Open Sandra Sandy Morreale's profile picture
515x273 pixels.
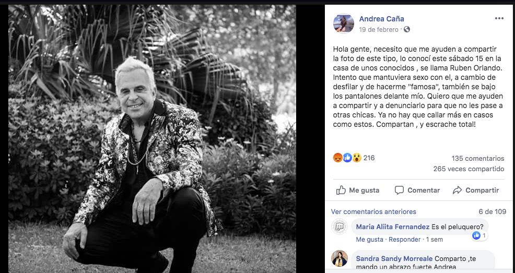[x=340, y=258]
